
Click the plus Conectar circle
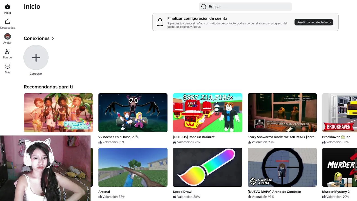tap(36, 58)
